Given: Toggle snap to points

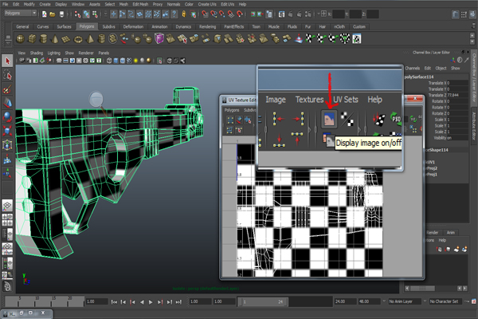Looking at the screenshot, I should click(222, 14).
